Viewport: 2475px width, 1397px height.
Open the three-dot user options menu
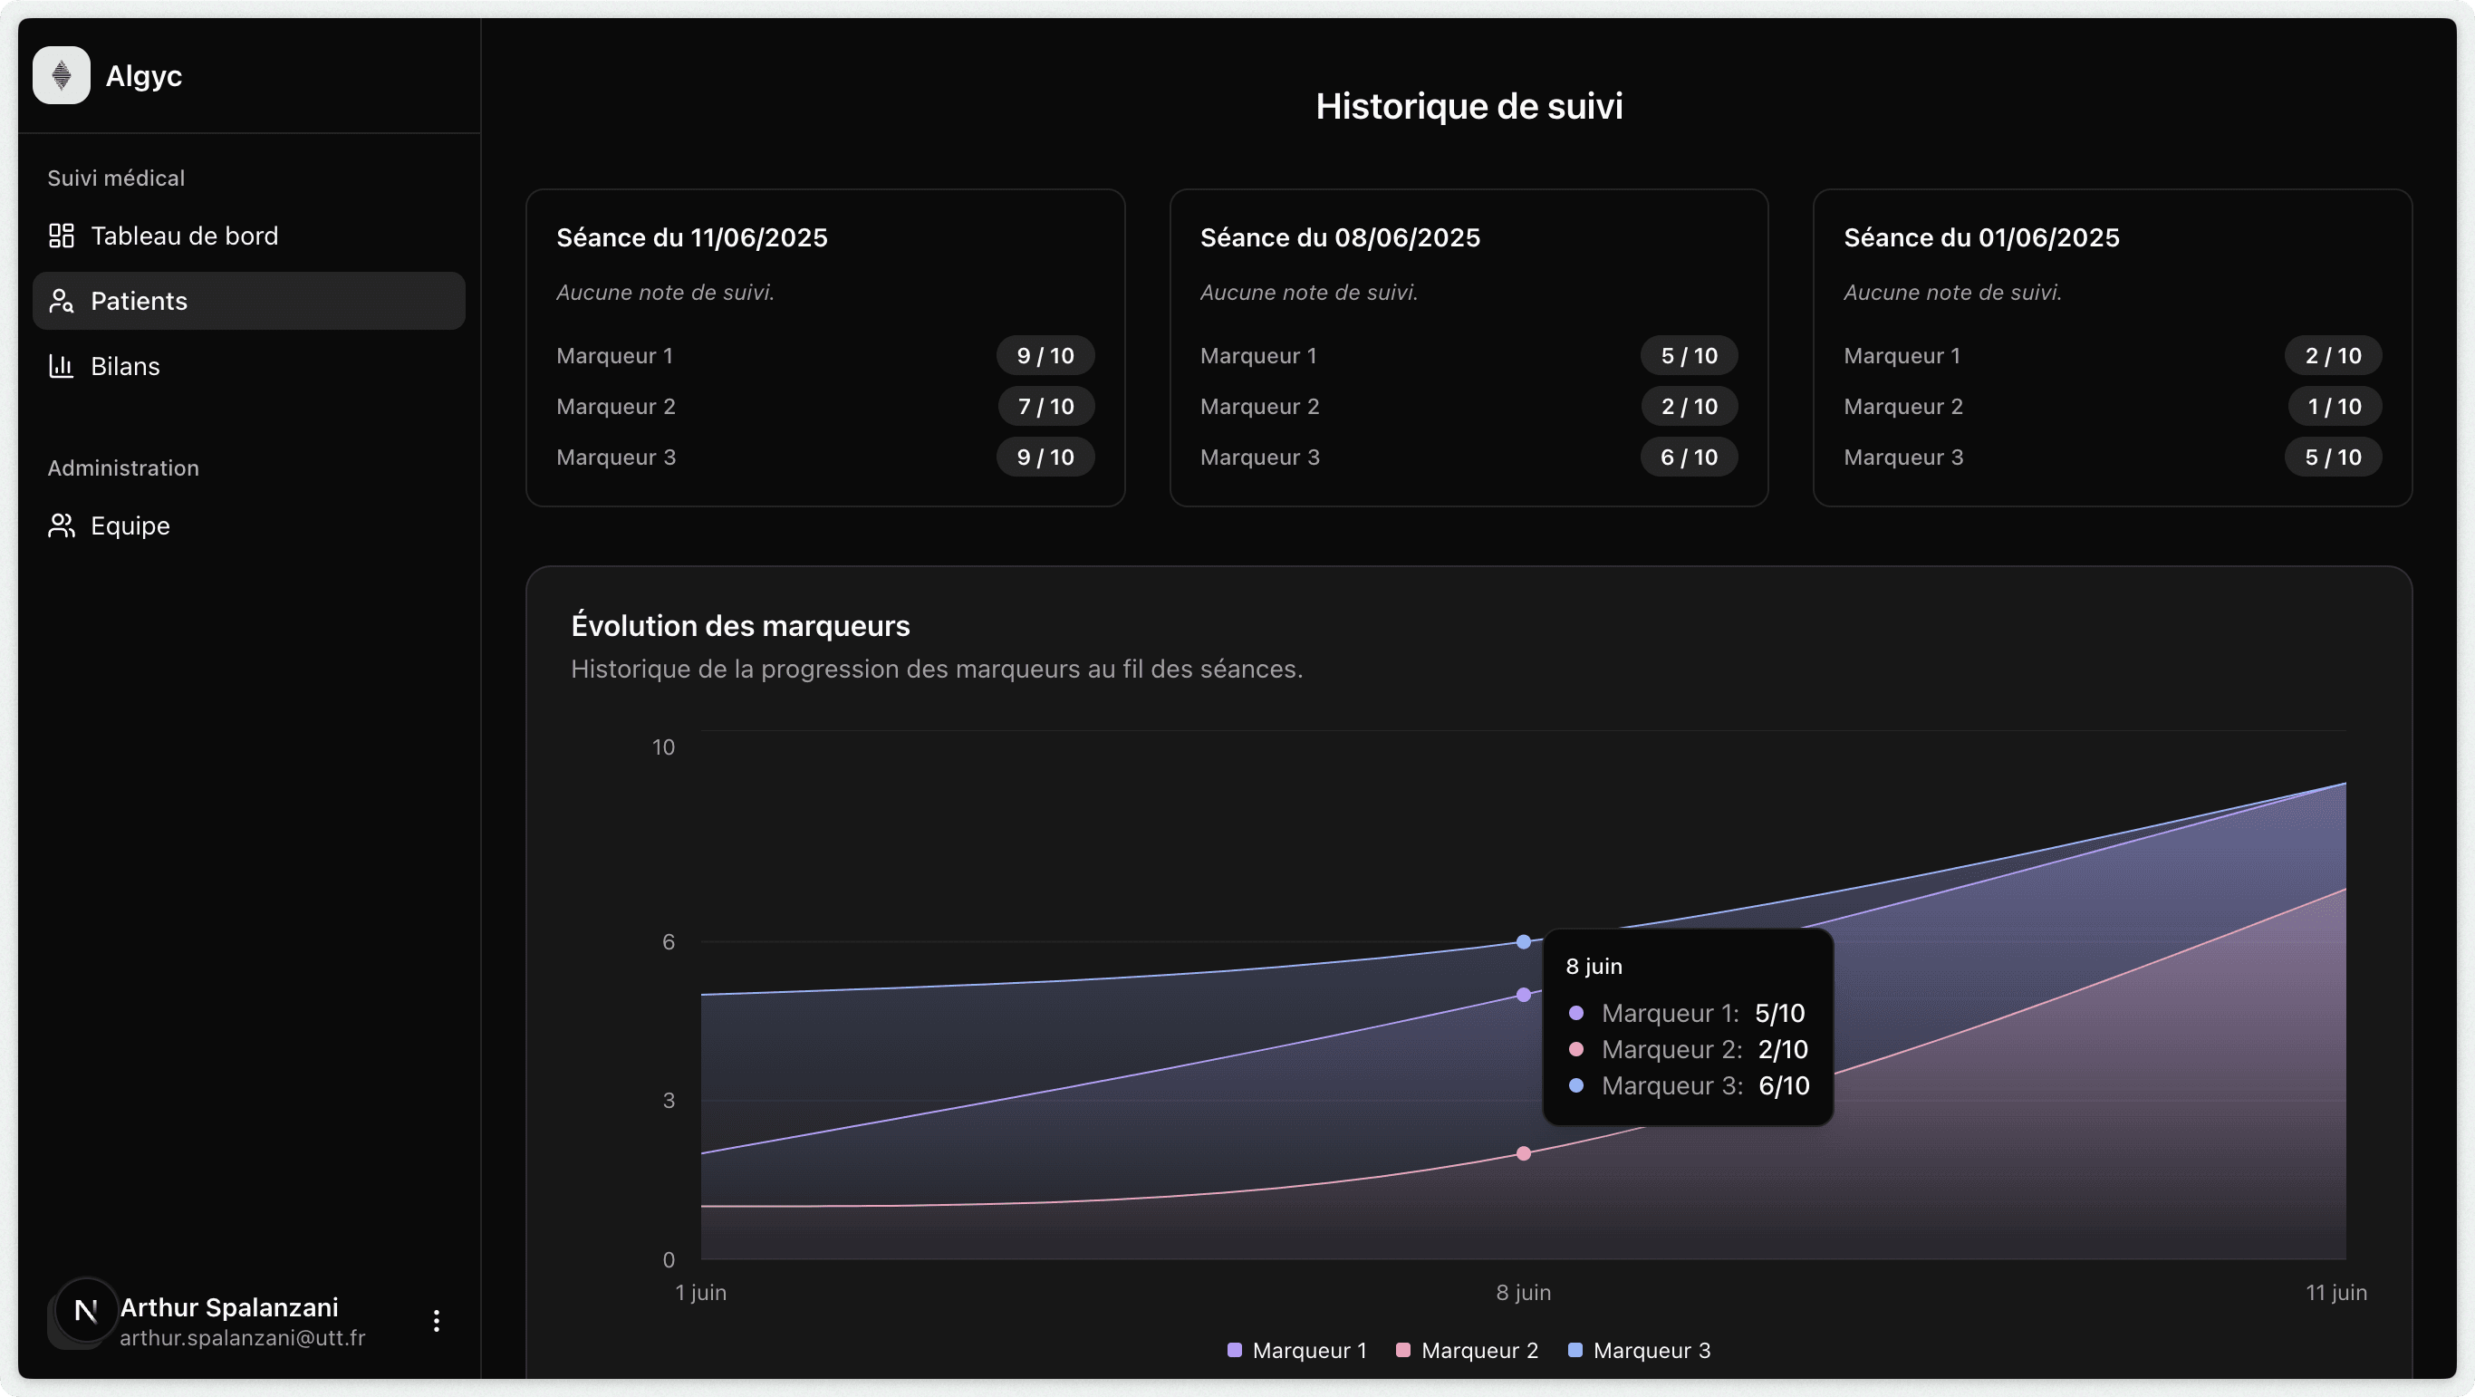[x=438, y=1320]
